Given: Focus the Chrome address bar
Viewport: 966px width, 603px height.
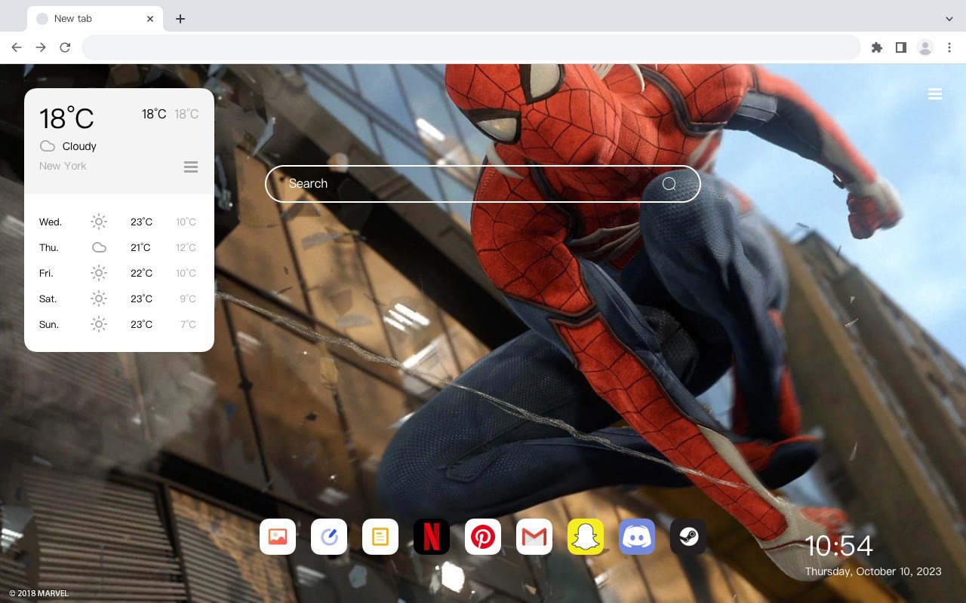Looking at the screenshot, I should pos(471,47).
